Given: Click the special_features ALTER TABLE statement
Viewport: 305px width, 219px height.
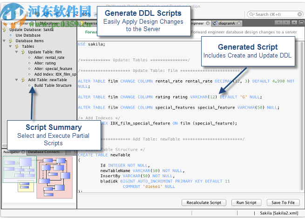Looking at the screenshot, I should (178, 108).
